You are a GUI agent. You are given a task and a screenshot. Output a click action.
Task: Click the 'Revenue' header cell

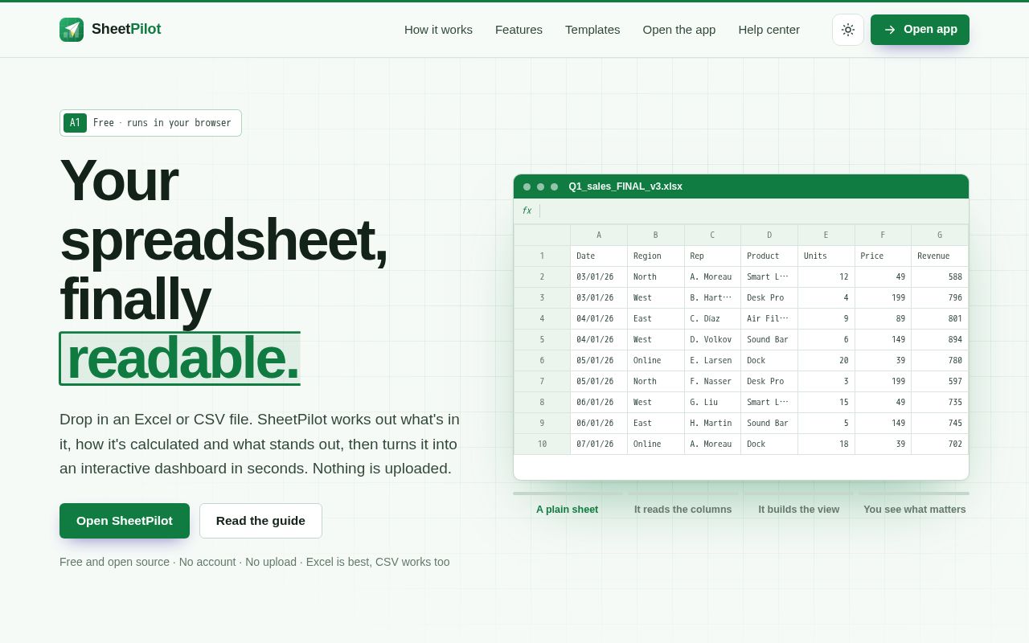click(x=940, y=256)
